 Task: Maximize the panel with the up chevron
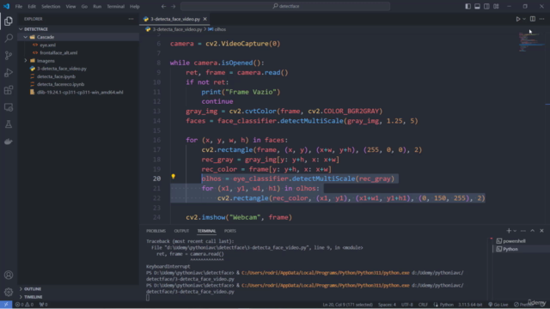pyautogui.click(x=533, y=231)
